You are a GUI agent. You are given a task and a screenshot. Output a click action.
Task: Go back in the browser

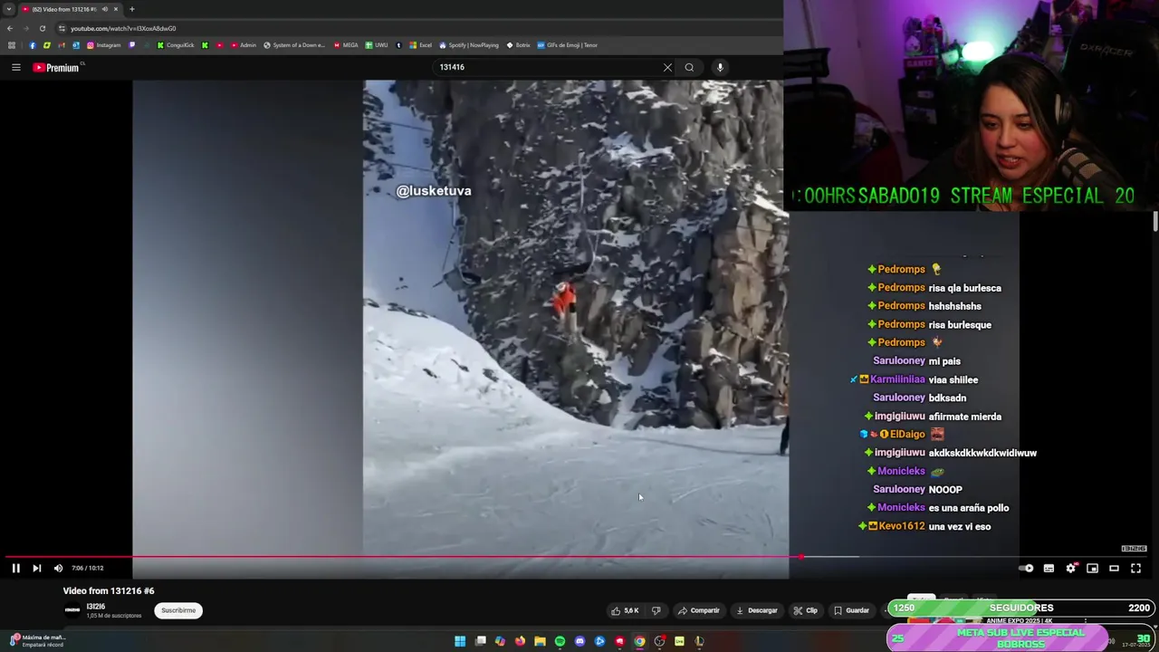(10, 28)
